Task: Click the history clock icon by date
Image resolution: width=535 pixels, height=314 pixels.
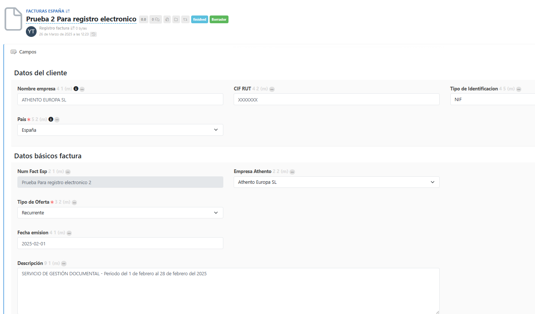Action: (x=94, y=34)
